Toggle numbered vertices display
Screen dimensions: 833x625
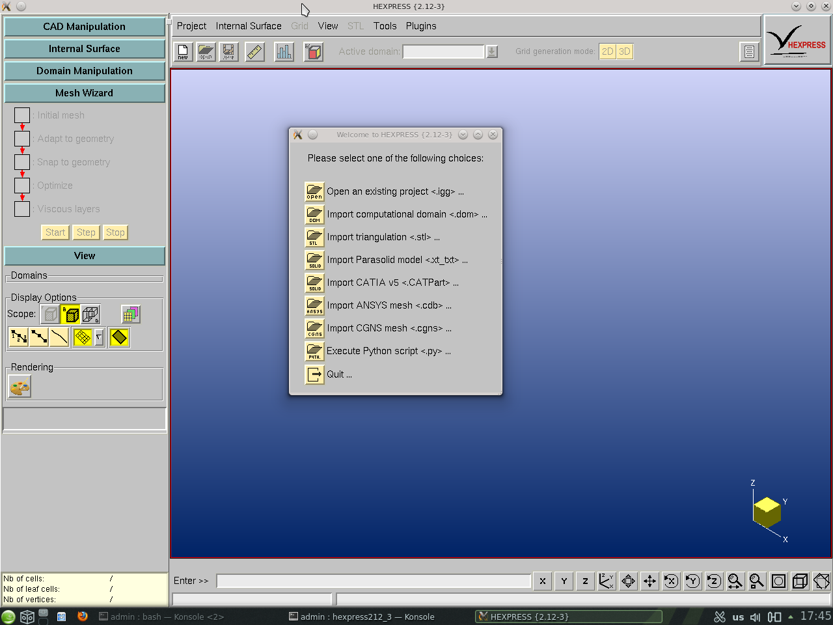[18, 337]
